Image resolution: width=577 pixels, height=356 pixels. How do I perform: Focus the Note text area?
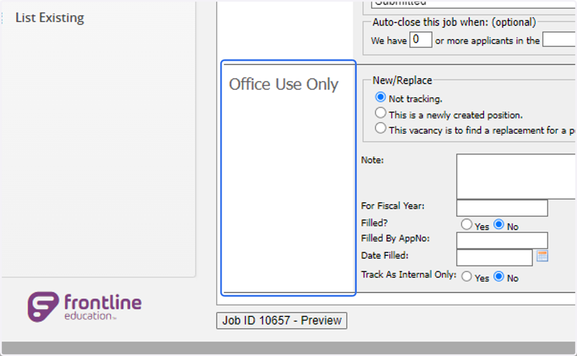pos(516,176)
